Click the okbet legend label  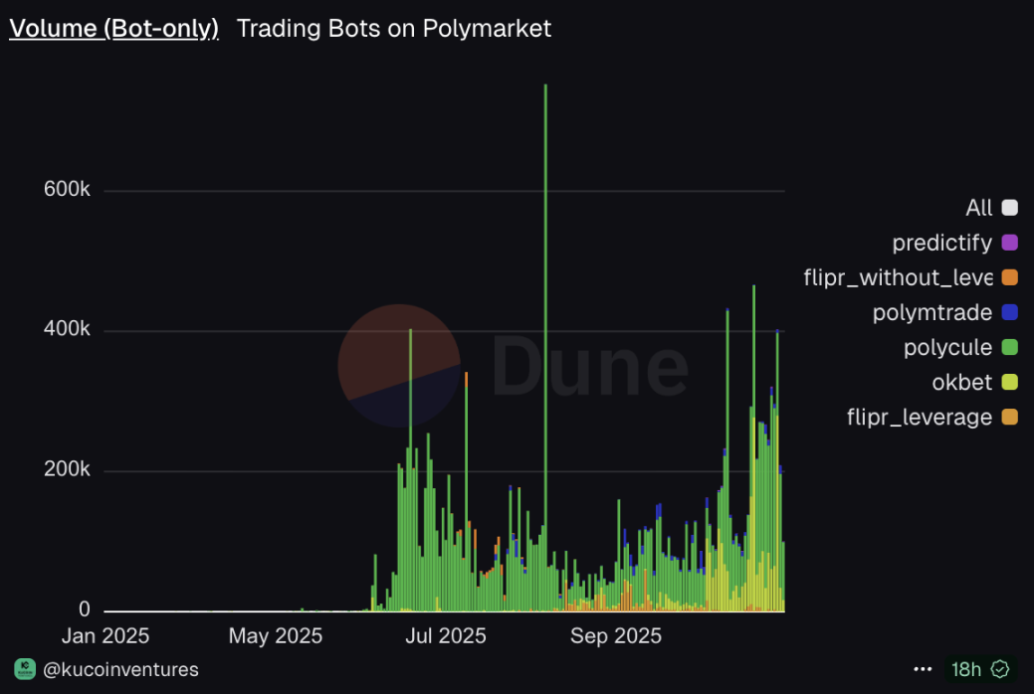[x=961, y=382]
